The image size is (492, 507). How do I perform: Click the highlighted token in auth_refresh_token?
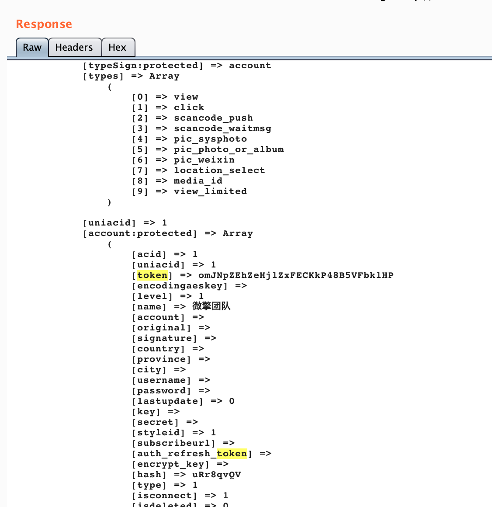coord(232,454)
